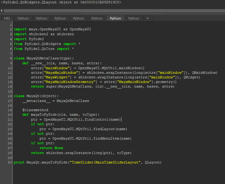
Task: Switch to the third Python tab
Action: click(x=60, y=18)
